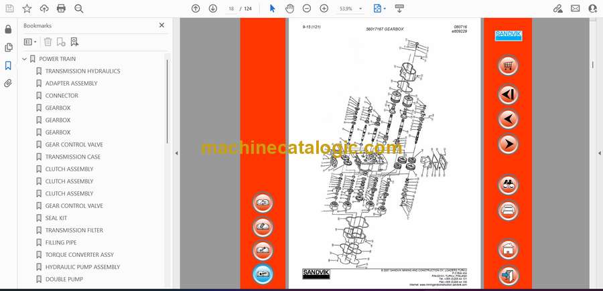
Task: Click the blue highlighted round catalog button
Action: click(x=263, y=274)
